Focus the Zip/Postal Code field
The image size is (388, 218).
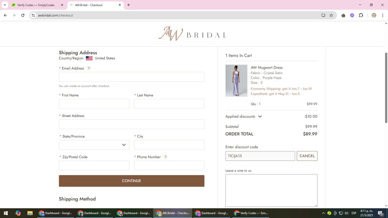[94, 166]
